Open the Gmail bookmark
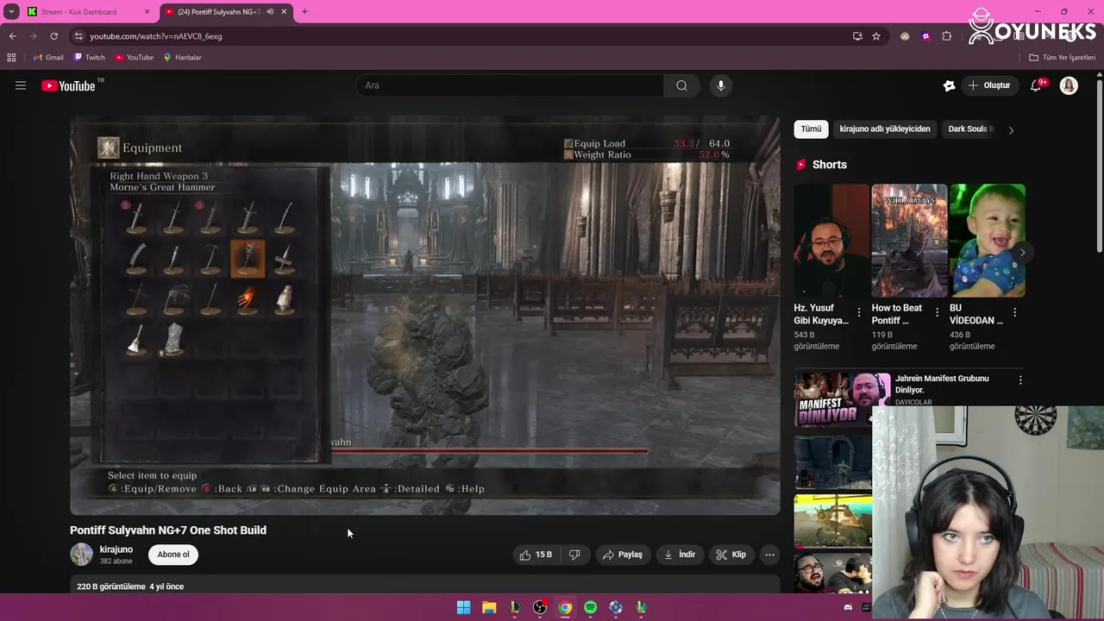Viewport: 1104px width, 621px height. point(47,57)
